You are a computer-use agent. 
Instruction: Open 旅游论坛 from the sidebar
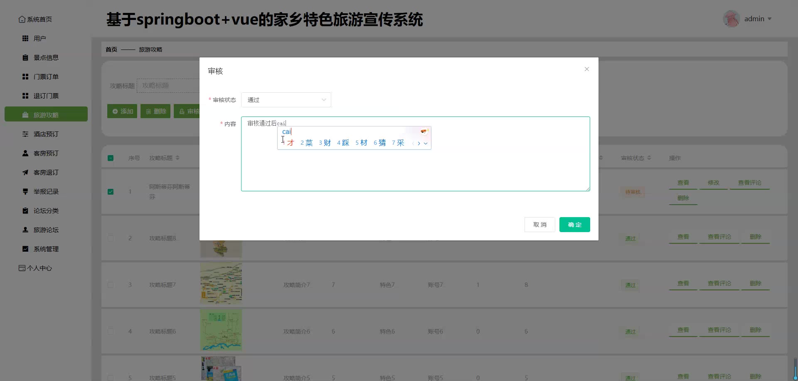(x=46, y=230)
